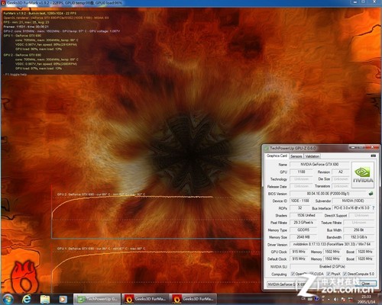The height and width of the screenshot is (305, 382).
Task: Click the GPU-Z icon in its title bar
Action: (x=267, y=148)
